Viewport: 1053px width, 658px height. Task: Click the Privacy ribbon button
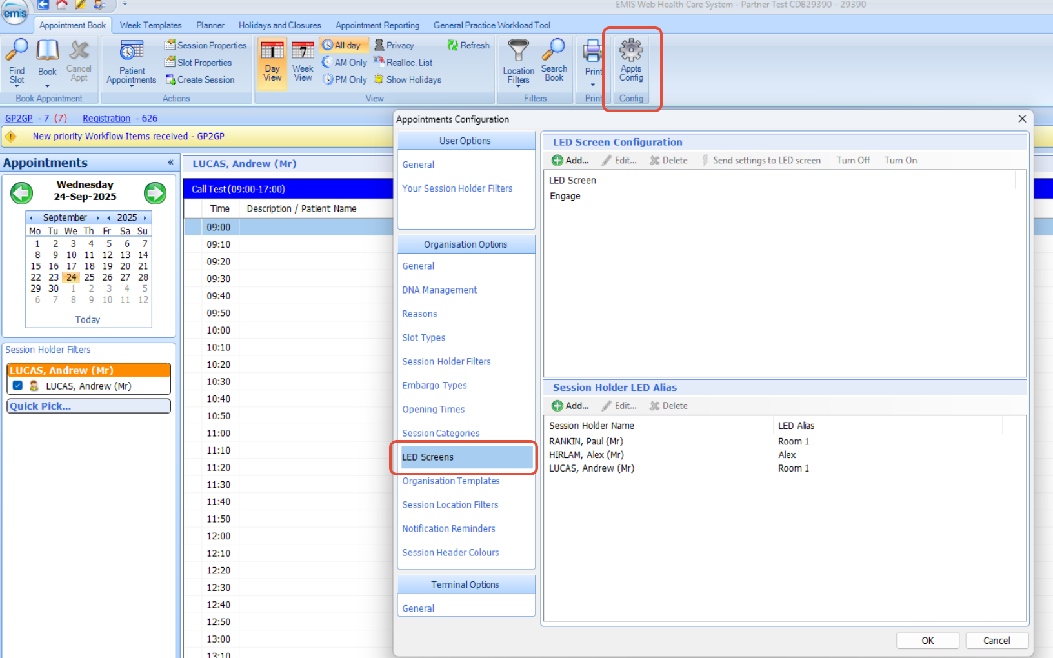pyautogui.click(x=394, y=45)
